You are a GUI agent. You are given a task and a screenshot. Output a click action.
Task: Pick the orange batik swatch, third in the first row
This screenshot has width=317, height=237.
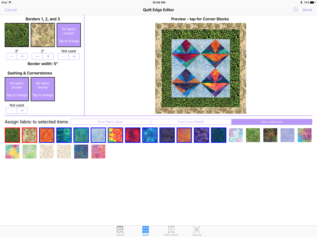[47, 135]
